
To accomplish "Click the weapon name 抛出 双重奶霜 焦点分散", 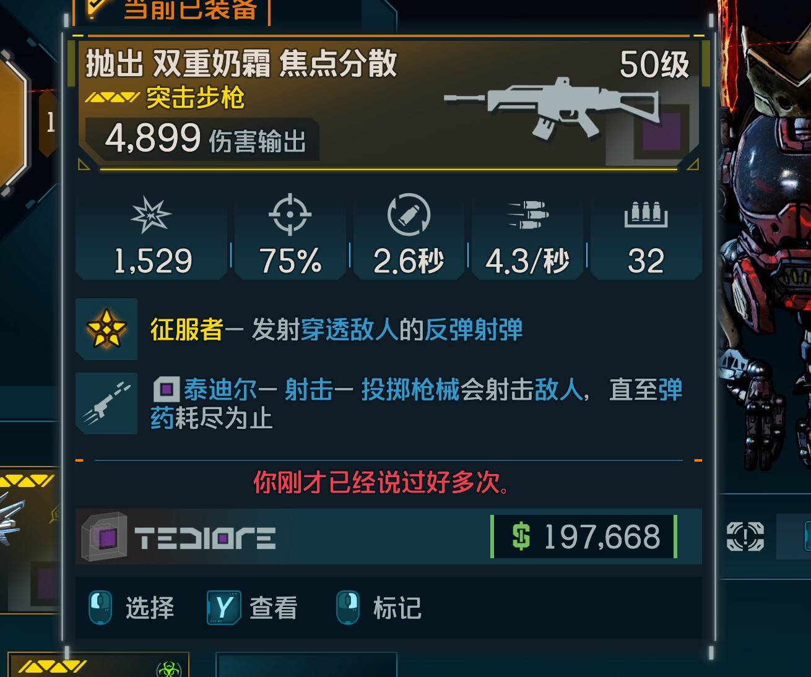I will [241, 63].
